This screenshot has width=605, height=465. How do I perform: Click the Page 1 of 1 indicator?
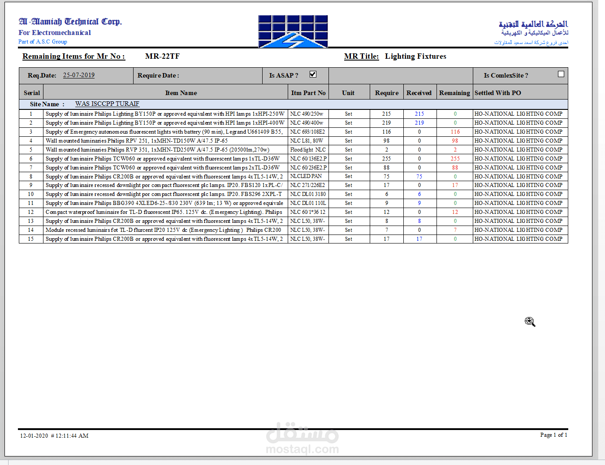tap(554, 435)
